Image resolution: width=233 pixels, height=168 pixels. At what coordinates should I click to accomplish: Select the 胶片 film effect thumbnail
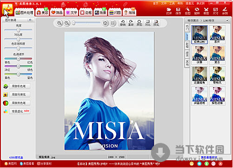coord(217,35)
